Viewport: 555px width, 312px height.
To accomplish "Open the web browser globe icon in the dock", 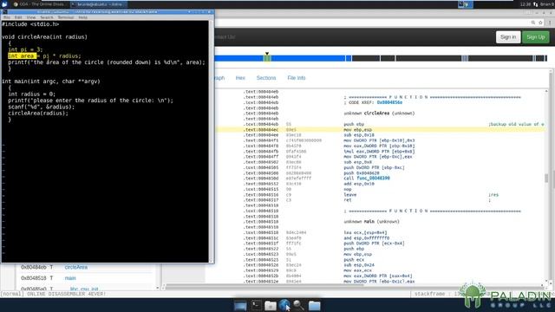I will pyautogui.click(x=284, y=305).
